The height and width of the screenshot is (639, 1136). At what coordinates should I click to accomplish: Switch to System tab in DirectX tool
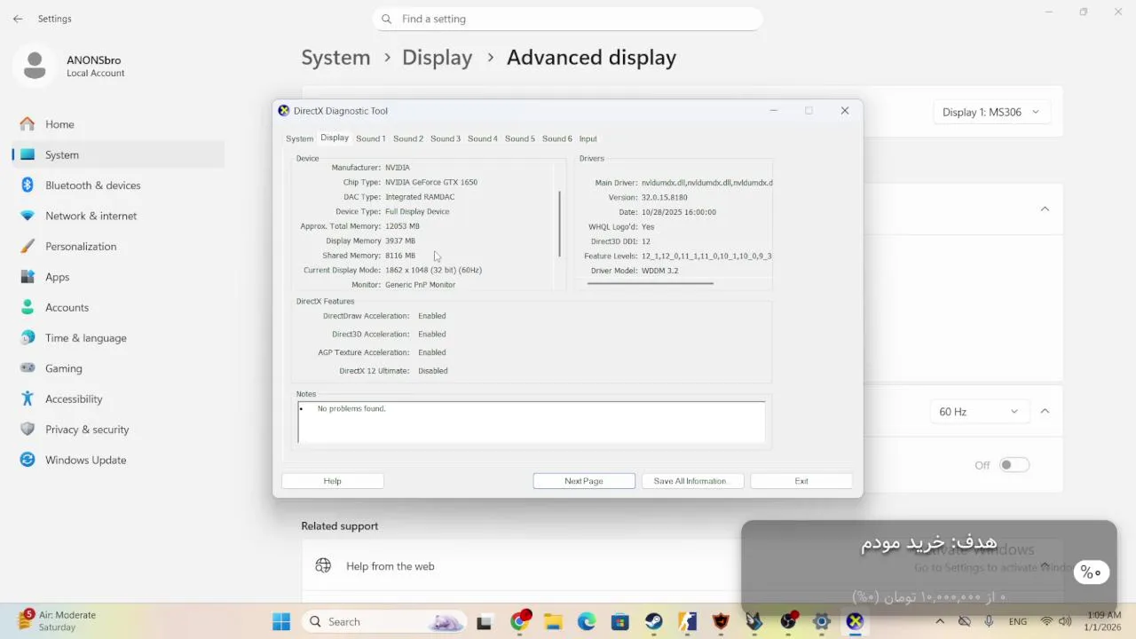click(299, 138)
